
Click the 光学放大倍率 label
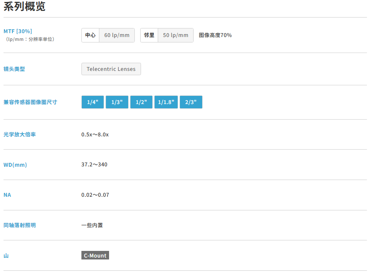click(x=19, y=134)
